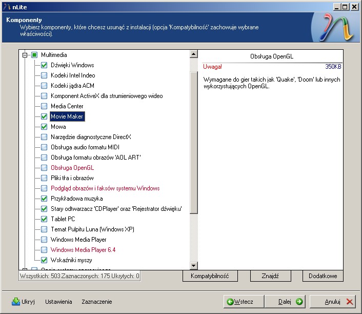Click the nLite title bar app icon
Viewport: 362px width, 314px height.
[x=7, y=7]
